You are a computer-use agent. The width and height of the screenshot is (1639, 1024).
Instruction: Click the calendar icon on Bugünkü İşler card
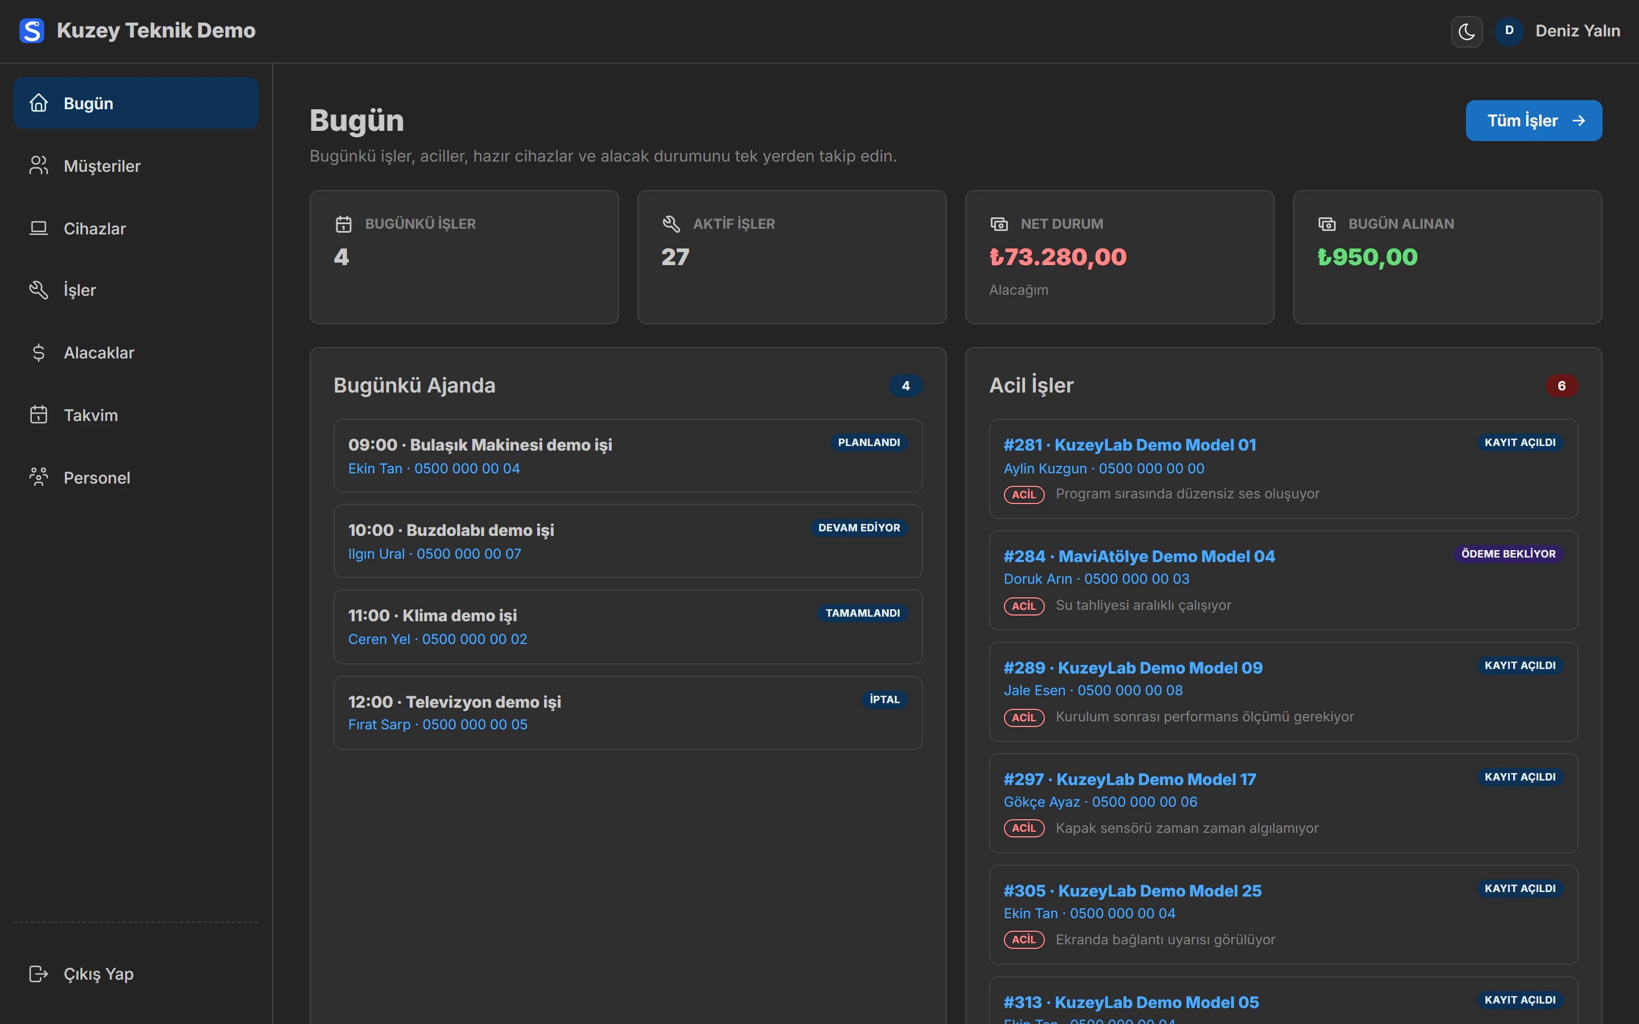click(343, 224)
